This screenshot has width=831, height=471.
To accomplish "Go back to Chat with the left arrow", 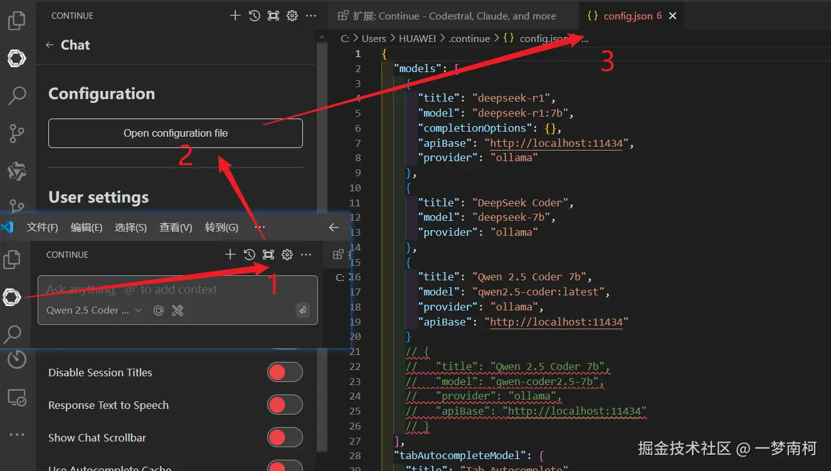I will pyautogui.click(x=50, y=45).
